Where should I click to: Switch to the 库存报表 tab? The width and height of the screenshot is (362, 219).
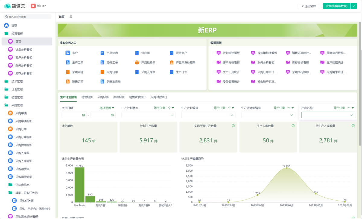(x=119, y=97)
